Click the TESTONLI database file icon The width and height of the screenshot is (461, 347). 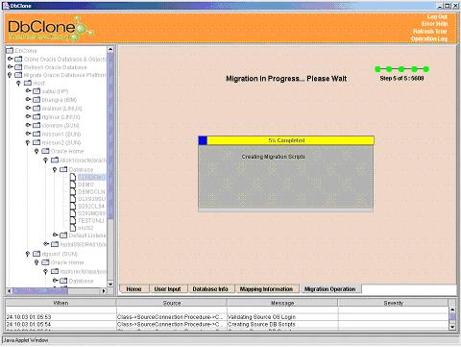(x=73, y=220)
